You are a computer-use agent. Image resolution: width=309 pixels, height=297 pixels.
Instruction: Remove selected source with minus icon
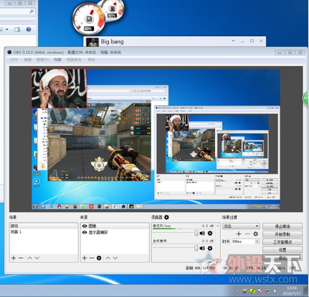tap(92, 258)
